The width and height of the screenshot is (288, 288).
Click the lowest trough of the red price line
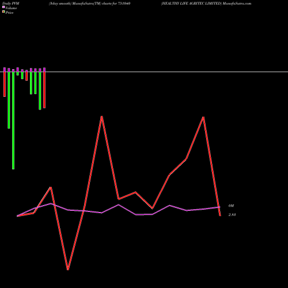[68, 269]
